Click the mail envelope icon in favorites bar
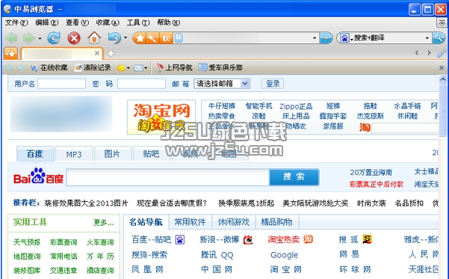The image size is (449, 279). 139,67
